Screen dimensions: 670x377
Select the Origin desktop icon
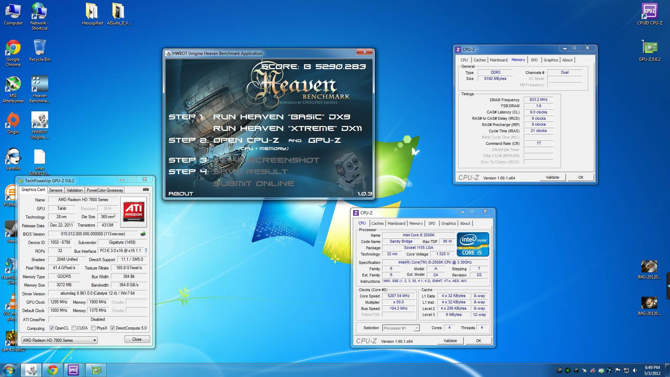13,123
